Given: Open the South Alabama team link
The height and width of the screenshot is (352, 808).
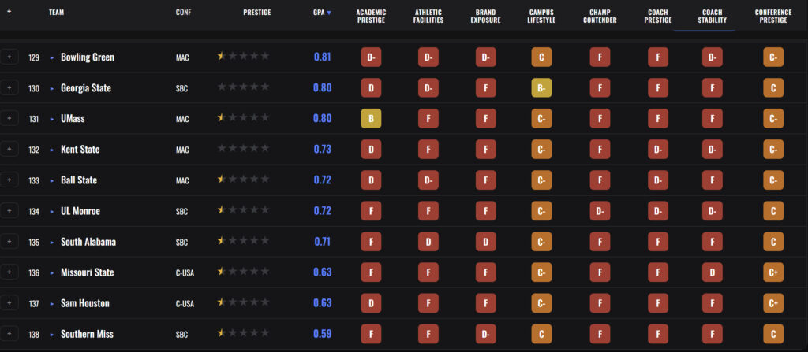Looking at the screenshot, I should click(88, 242).
